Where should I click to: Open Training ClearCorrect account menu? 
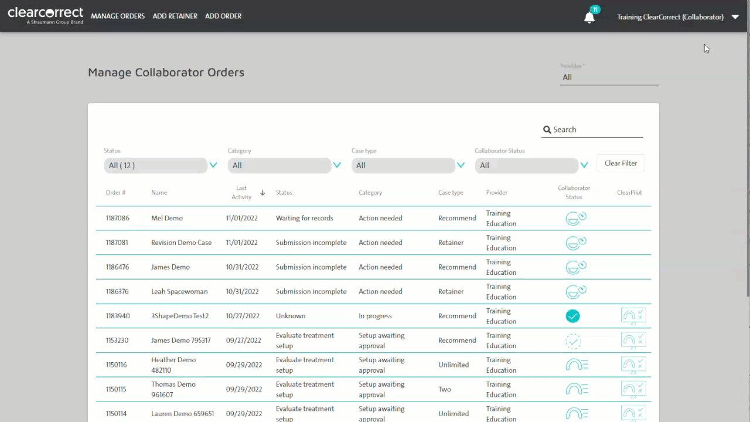[678, 17]
